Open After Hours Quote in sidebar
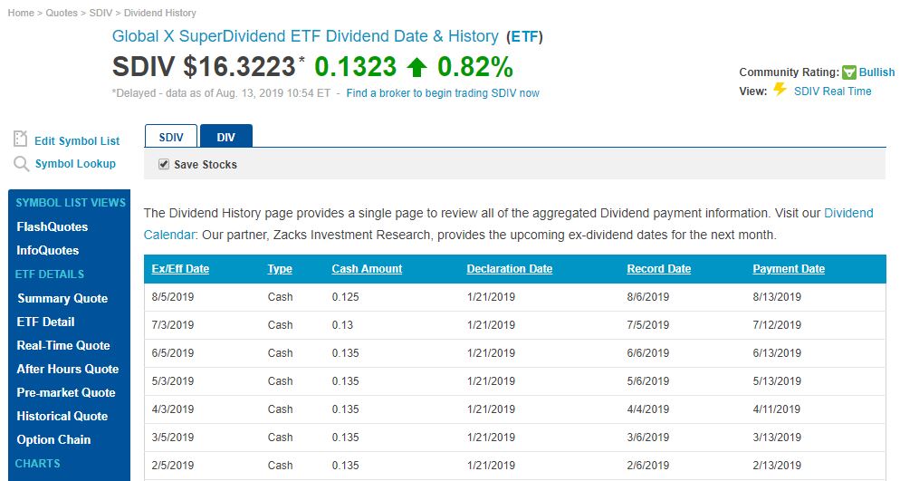This screenshot has width=900, height=481. [x=68, y=369]
